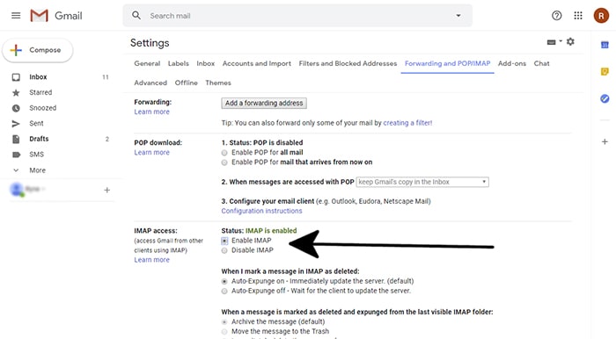Screen dimensions: 616x339
Task: Open the account avatar R
Action: click(x=601, y=16)
